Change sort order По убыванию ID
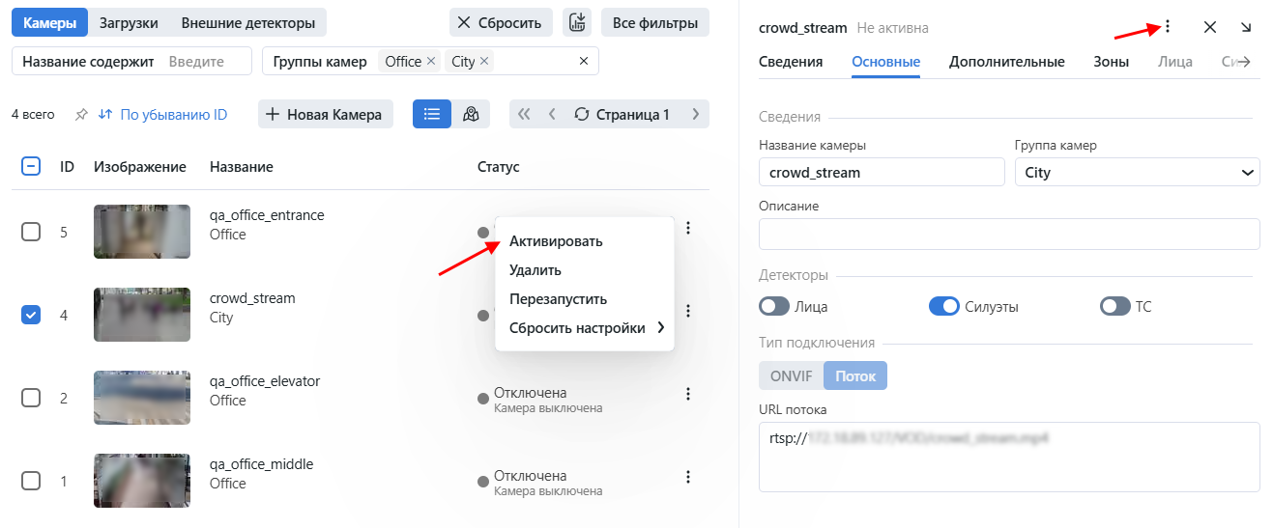 pos(163,115)
